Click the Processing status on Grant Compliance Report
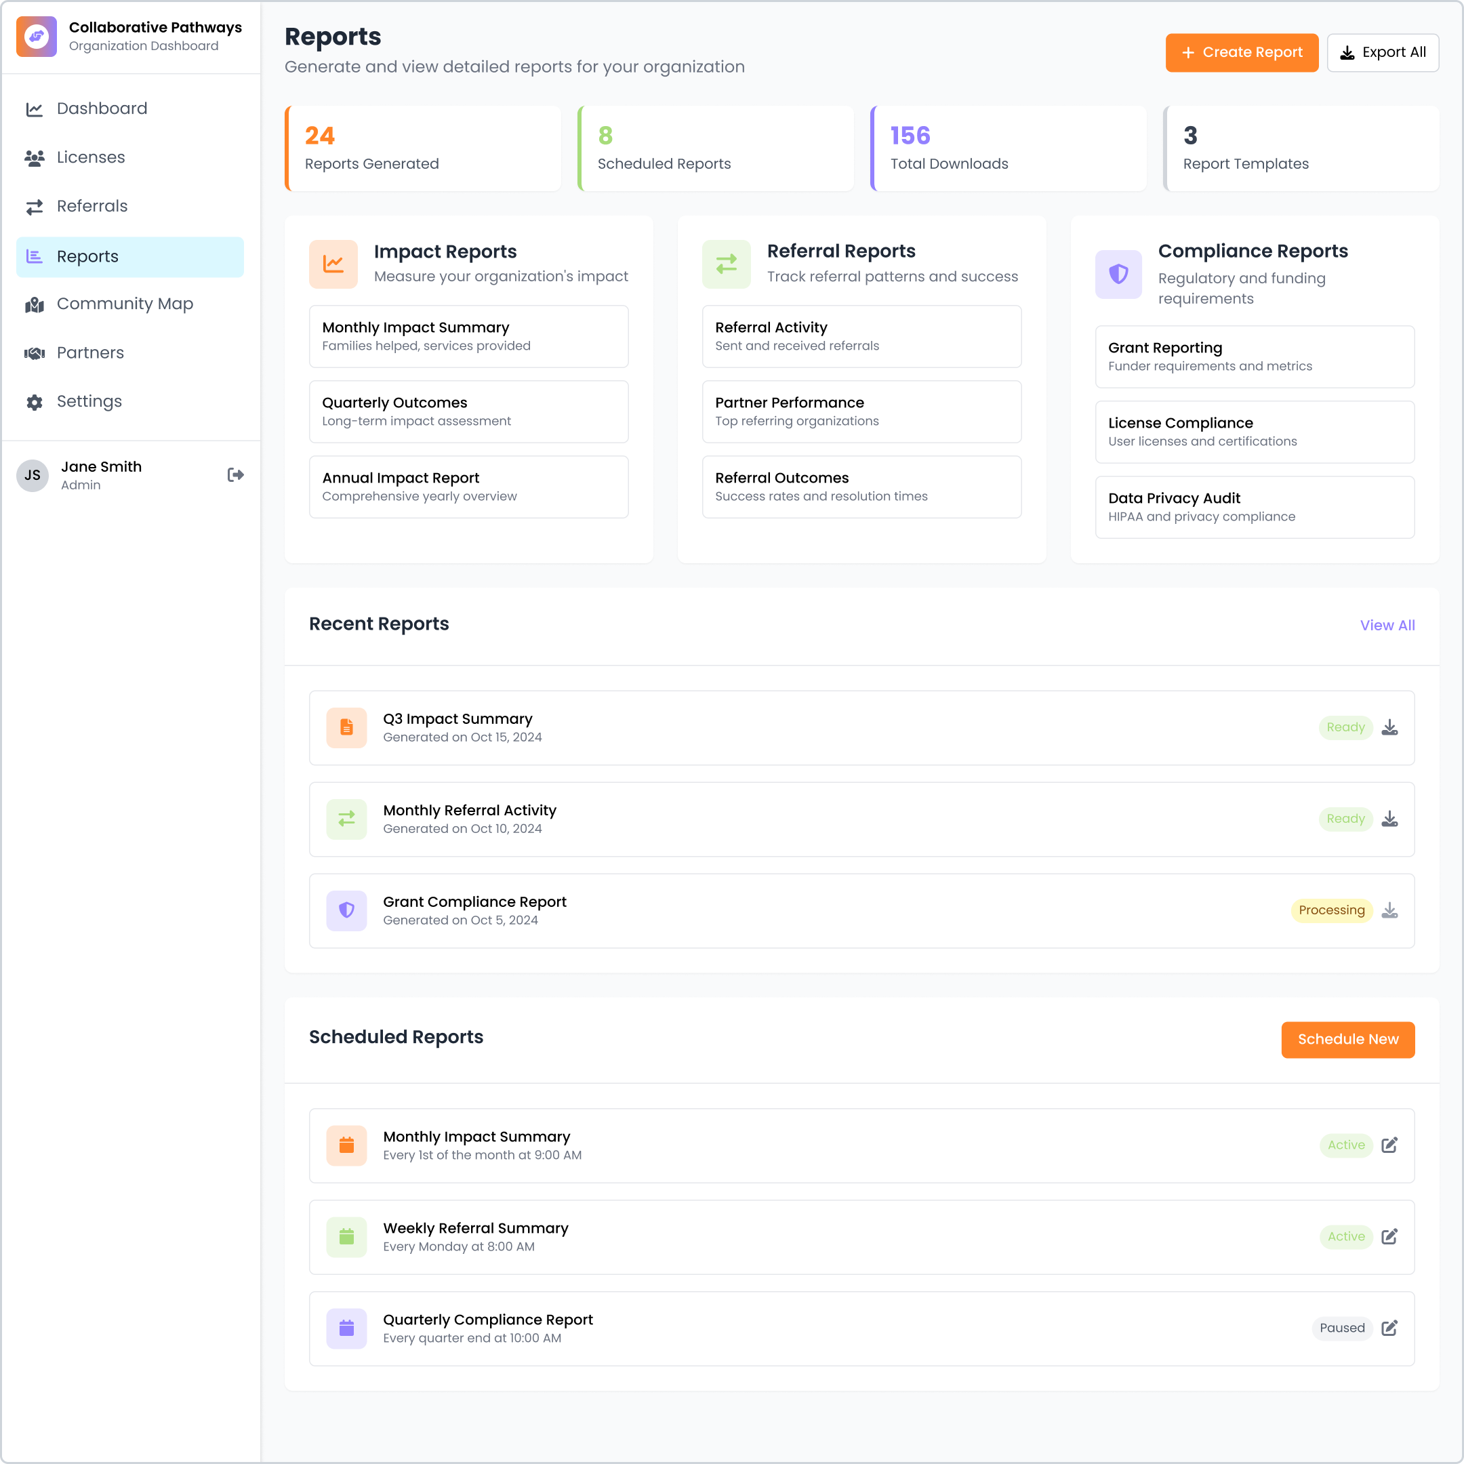Image resolution: width=1464 pixels, height=1464 pixels. [x=1330, y=910]
